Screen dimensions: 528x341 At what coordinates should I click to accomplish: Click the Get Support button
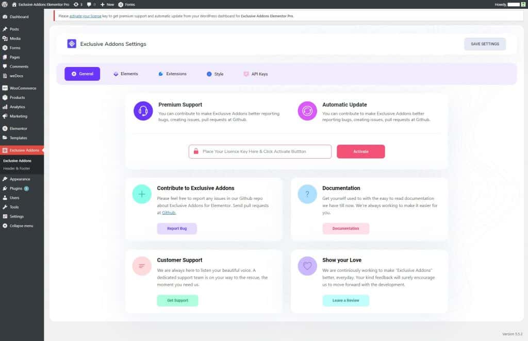pos(177,301)
